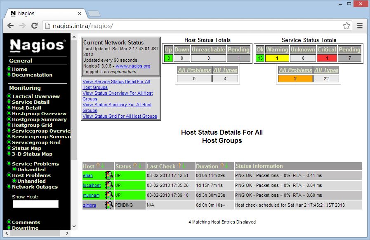Viewport: 370px width, 240px height.
Task: Bookmark this page with the star icon
Action: [x=346, y=26]
